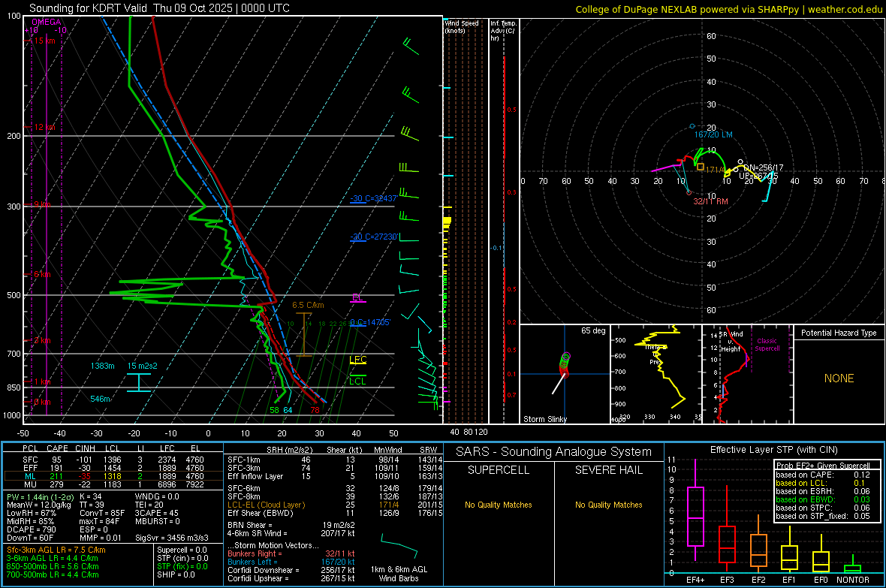Click the '1km & 6km AGL Wind Barbs' caption
Screen dimensions: 886x588
tap(399, 574)
